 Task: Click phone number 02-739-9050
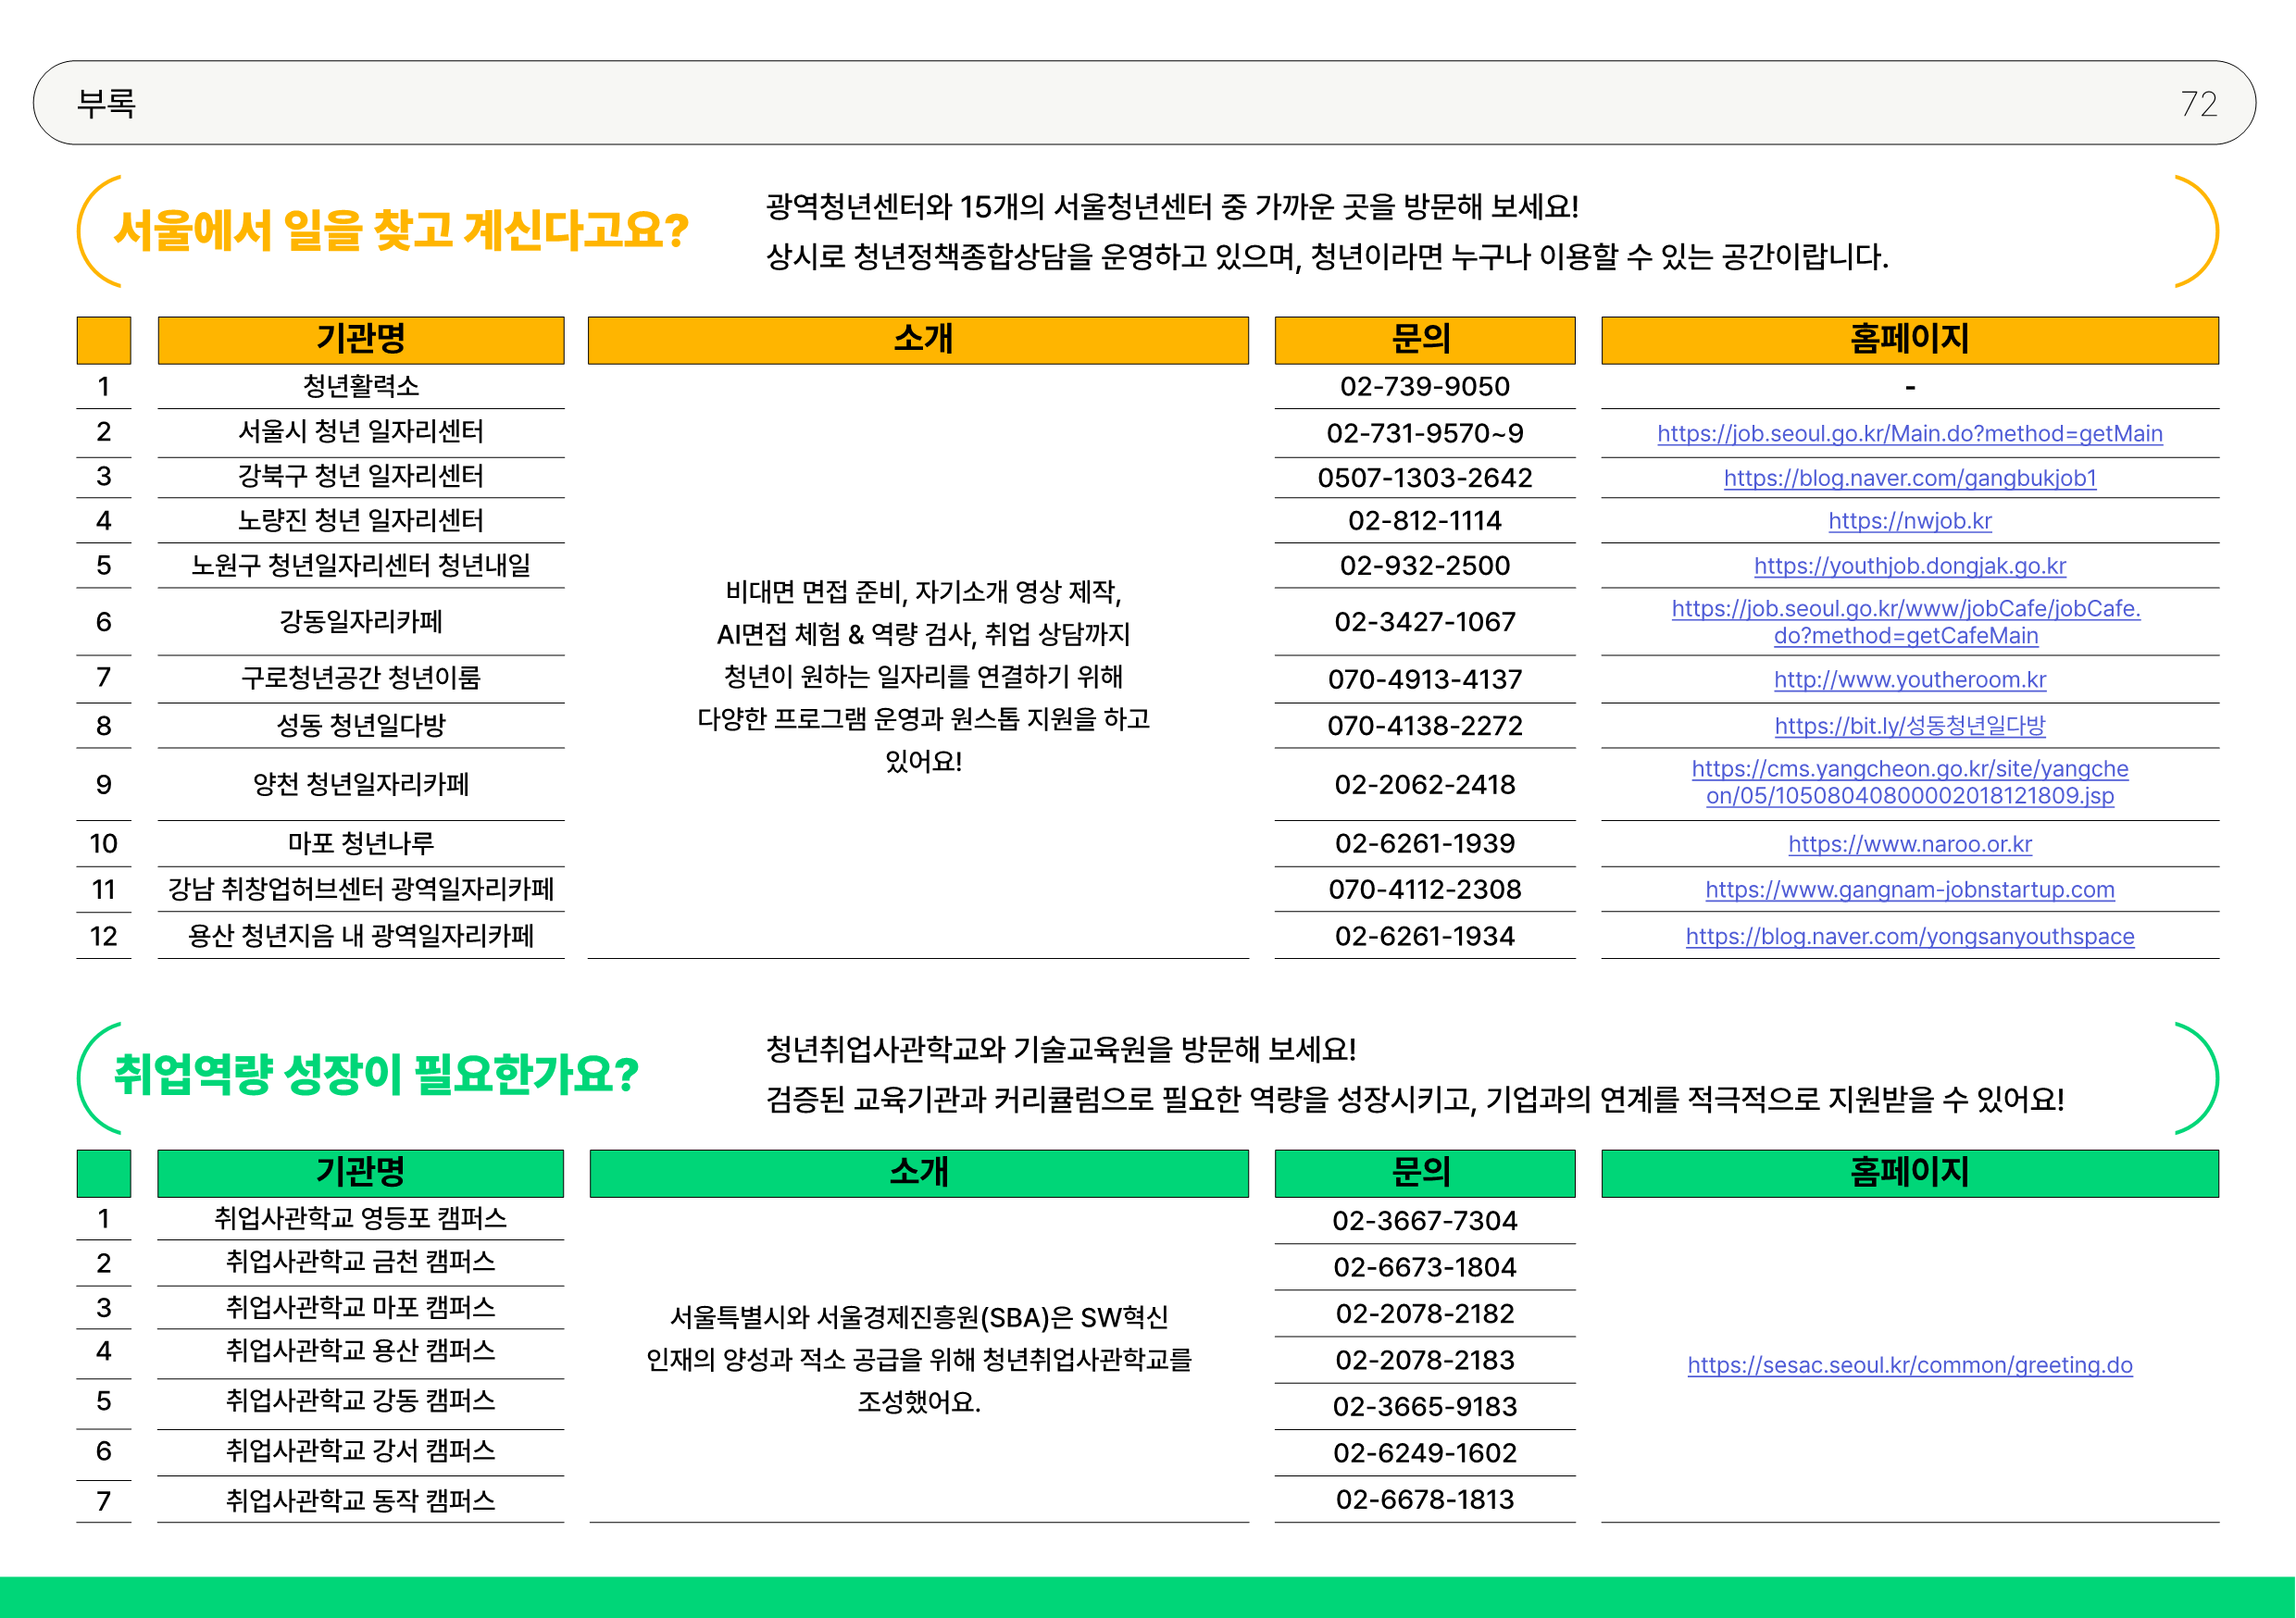click(1424, 387)
